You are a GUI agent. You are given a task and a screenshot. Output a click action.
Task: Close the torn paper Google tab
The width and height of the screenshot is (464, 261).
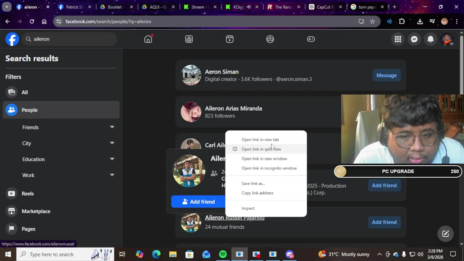[x=382, y=7]
